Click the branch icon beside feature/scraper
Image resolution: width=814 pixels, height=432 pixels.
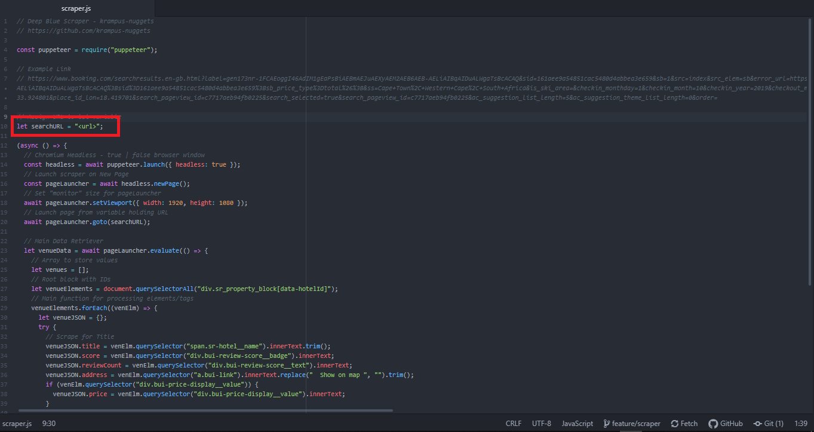pos(607,424)
